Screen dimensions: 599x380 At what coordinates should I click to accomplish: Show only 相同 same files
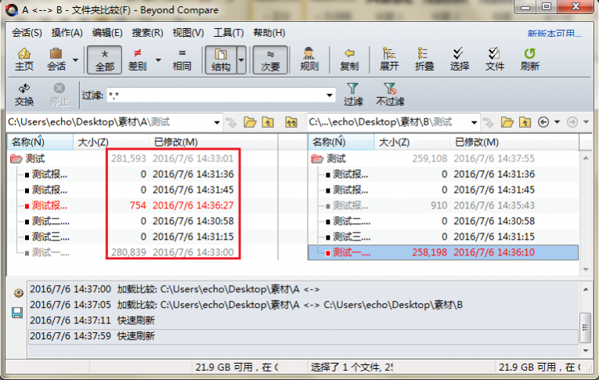[182, 60]
